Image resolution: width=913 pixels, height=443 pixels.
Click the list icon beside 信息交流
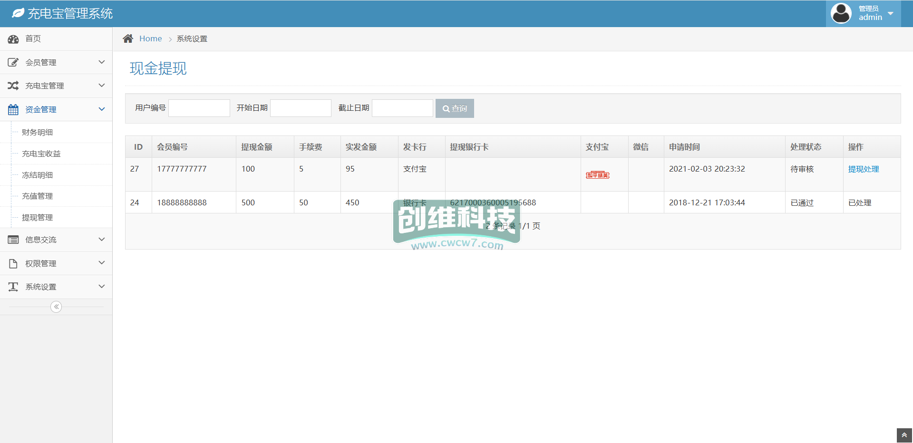pyautogui.click(x=13, y=240)
